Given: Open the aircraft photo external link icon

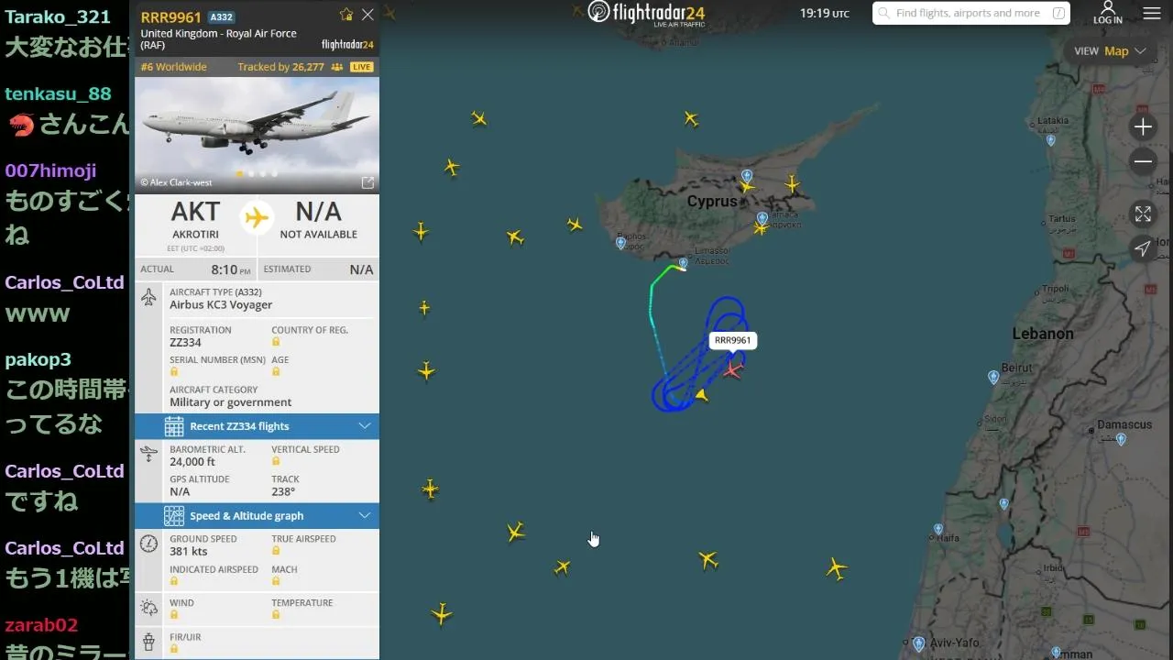Looking at the screenshot, I should coord(367,182).
